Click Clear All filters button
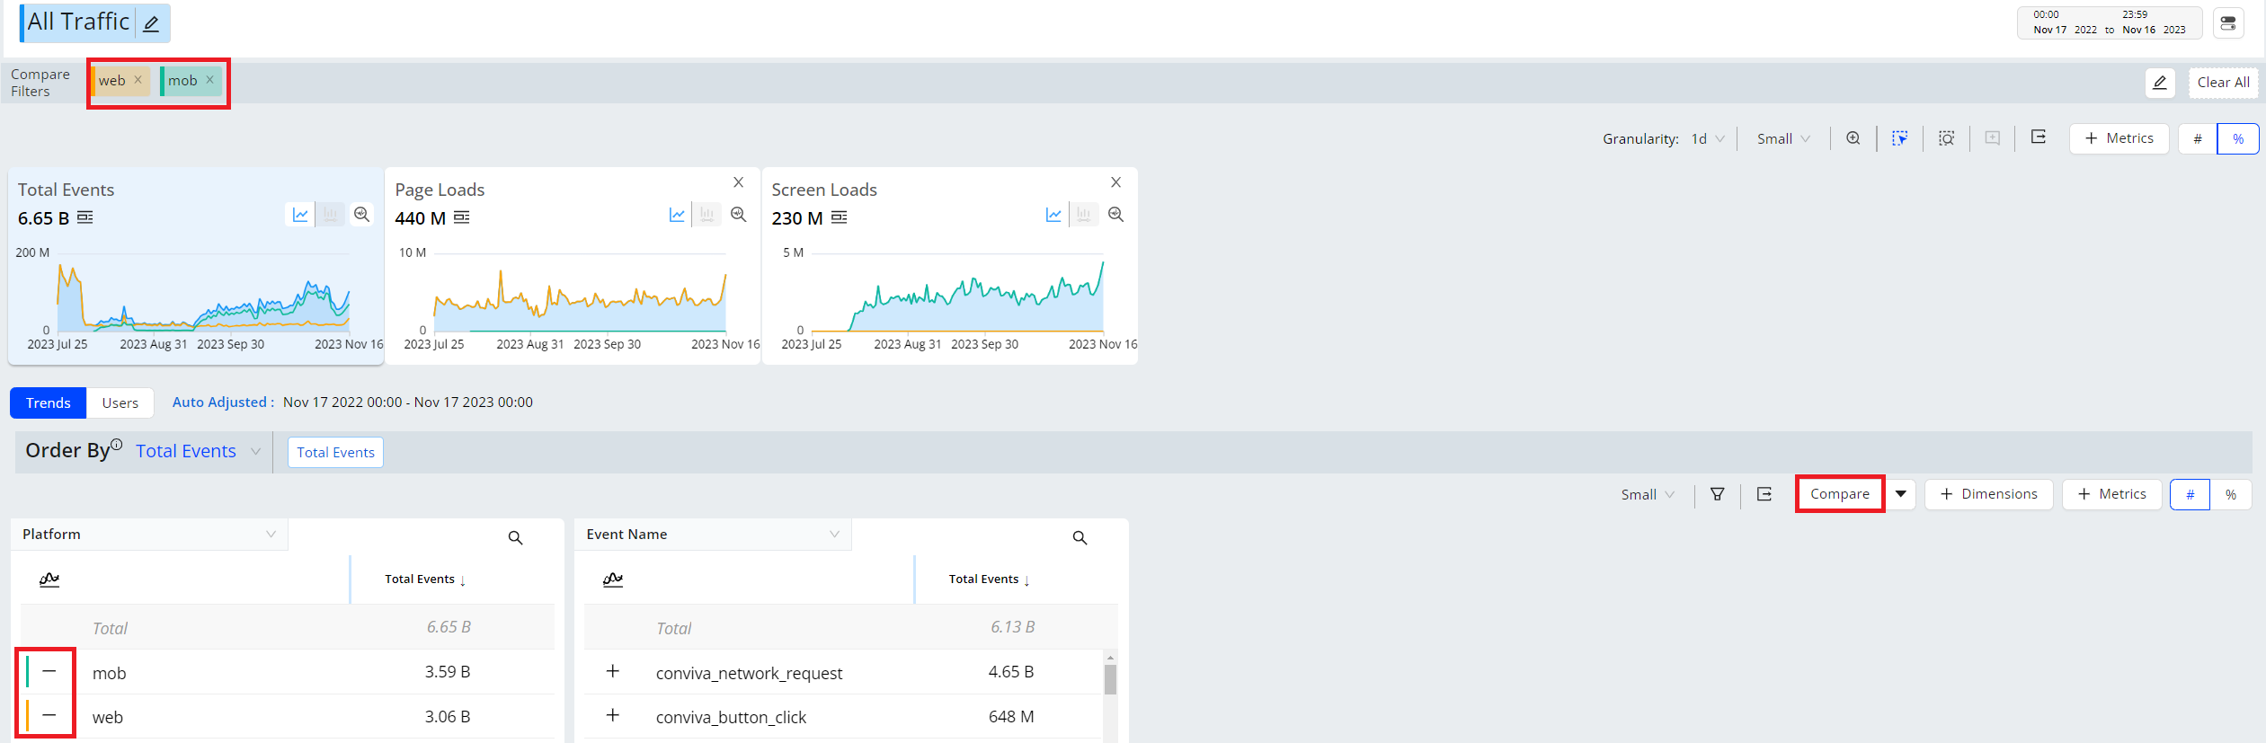 point(2222,83)
